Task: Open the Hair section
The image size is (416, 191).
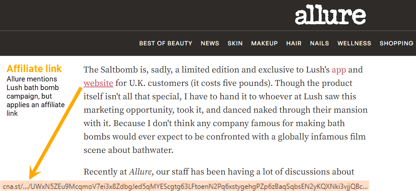Action: [x=294, y=43]
